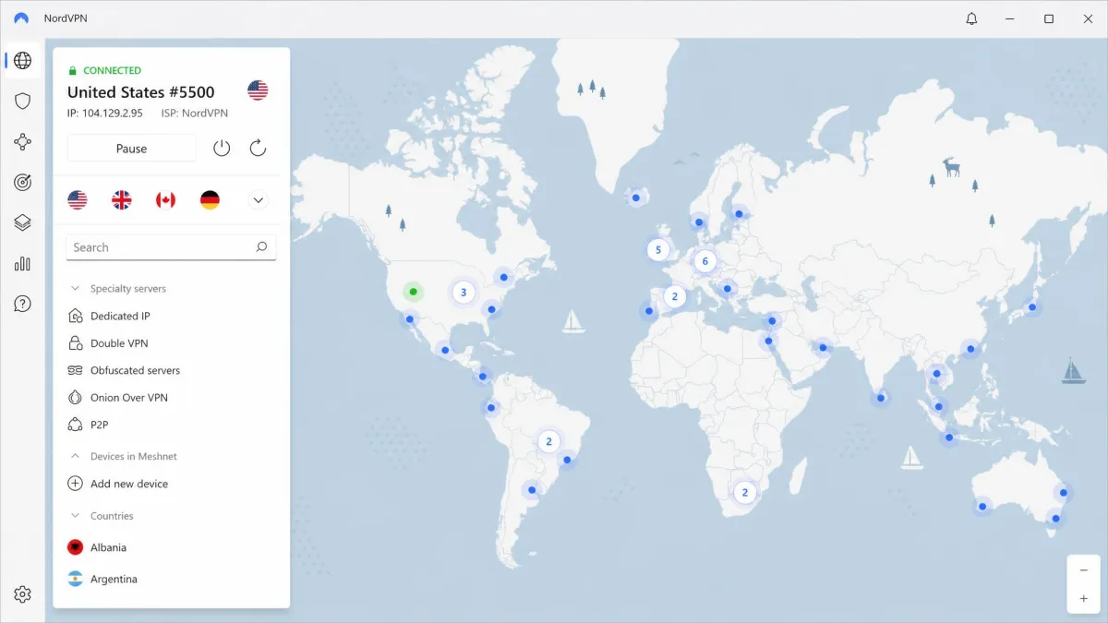Click the United States flag beside server name

(258, 90)
